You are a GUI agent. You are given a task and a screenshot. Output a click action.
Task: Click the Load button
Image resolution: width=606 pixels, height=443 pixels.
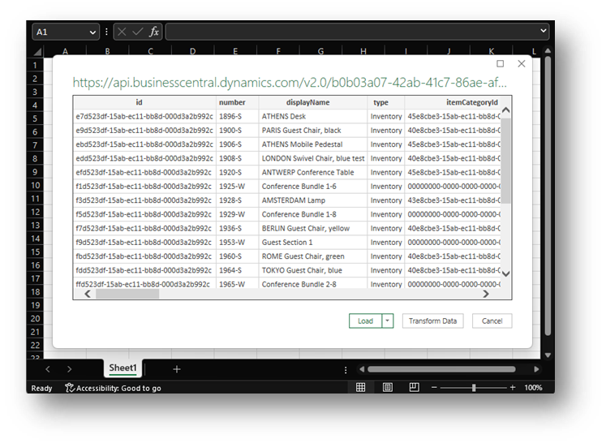365,320
